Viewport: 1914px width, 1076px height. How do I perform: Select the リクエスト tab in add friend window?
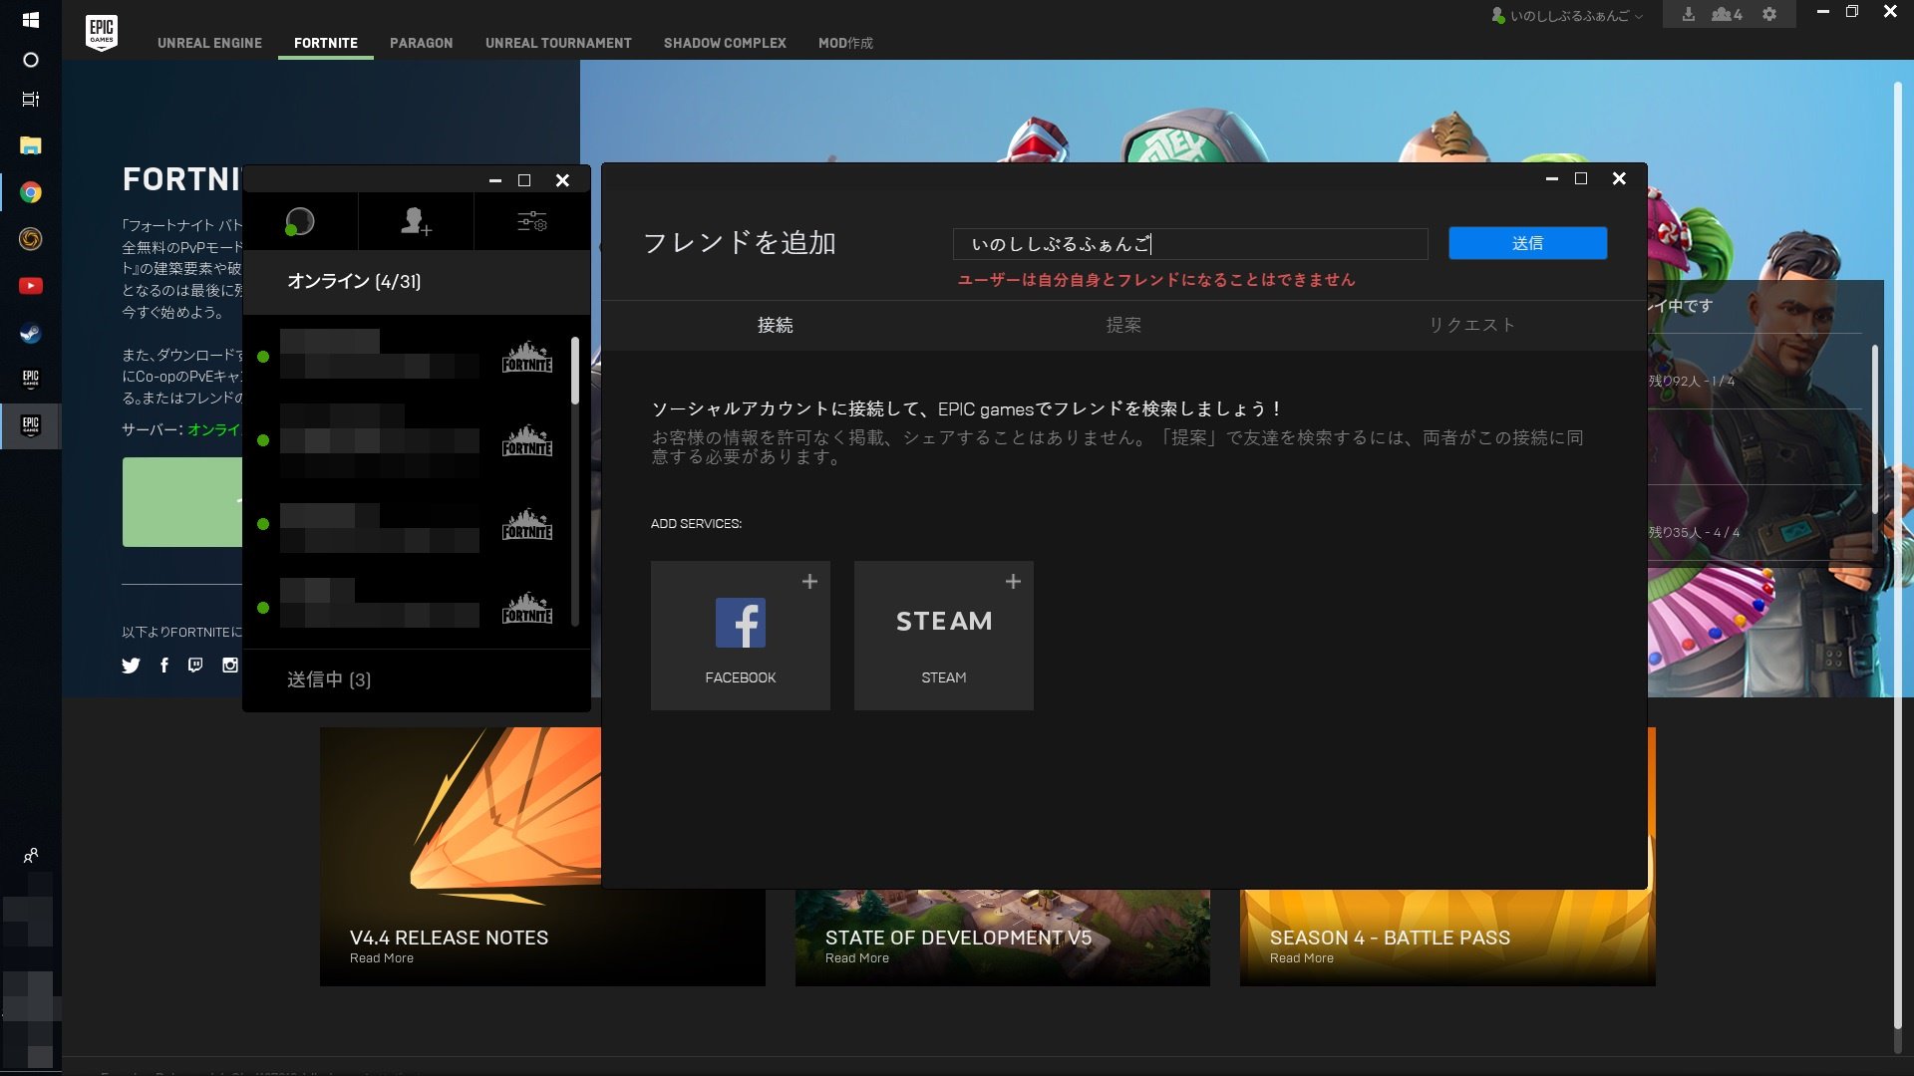pos(1471,325)
